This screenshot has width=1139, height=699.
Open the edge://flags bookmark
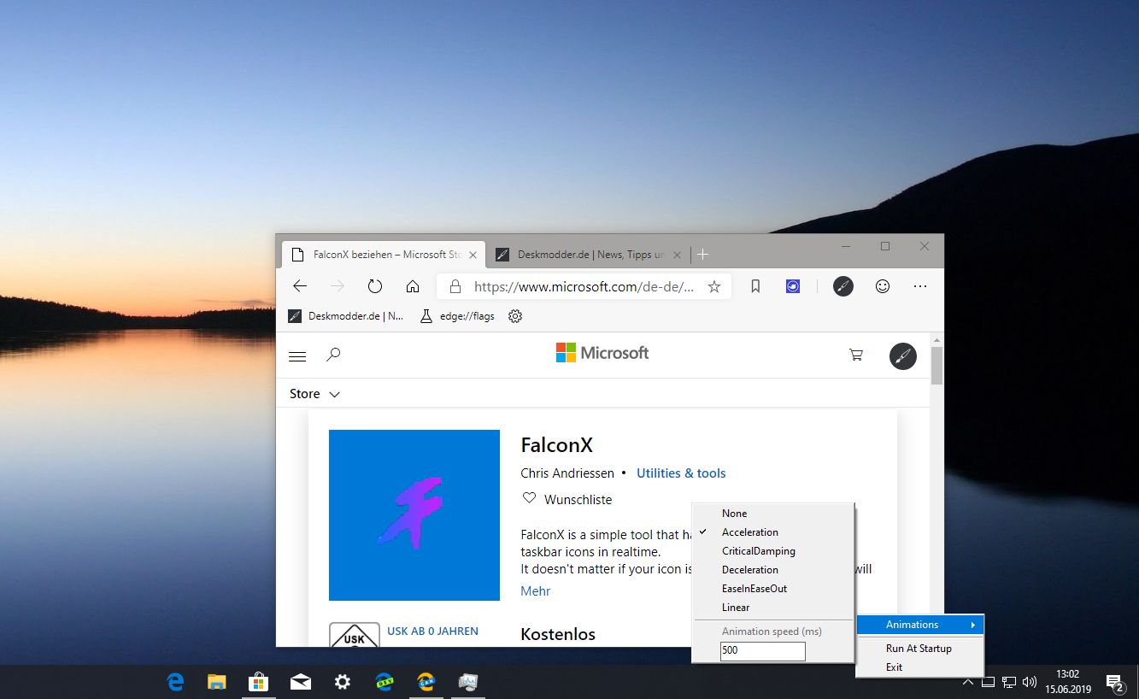(457, 316)
